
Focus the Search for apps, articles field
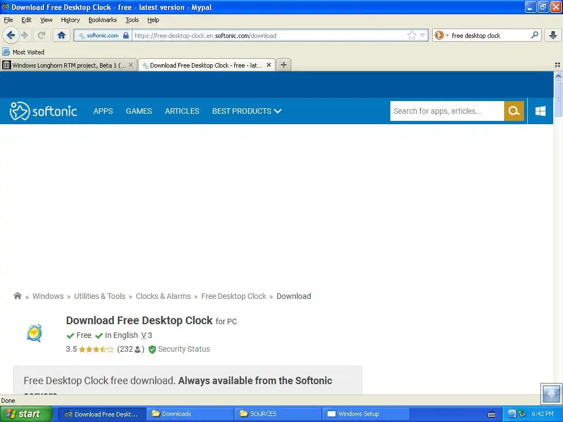click(x=447, y=111)
